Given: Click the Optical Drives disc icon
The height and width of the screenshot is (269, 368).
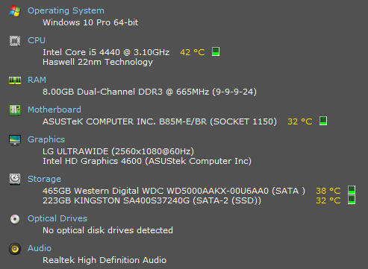Looking at the screenshot, I should pyautogui.click(x=15, y=219).
